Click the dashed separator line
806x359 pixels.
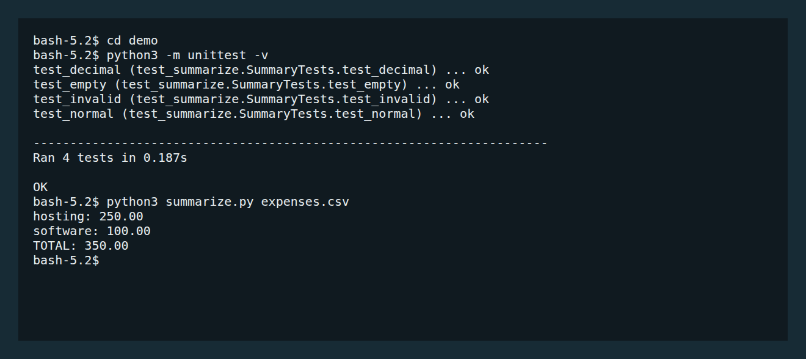click(290, 143)
